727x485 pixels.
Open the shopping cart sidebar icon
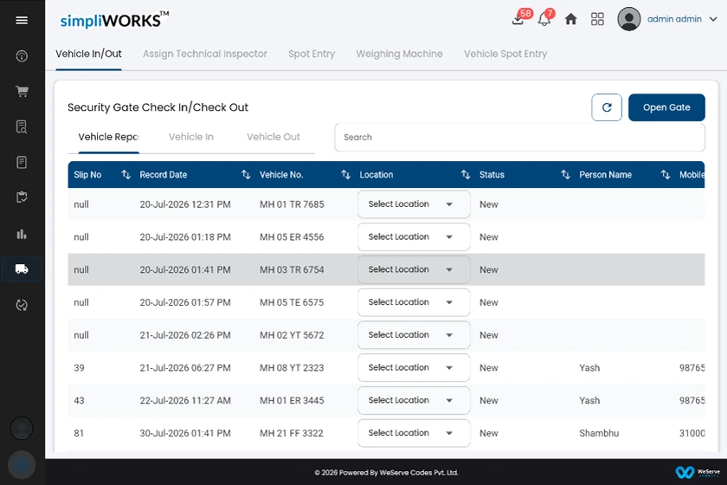tap(22, 92)
